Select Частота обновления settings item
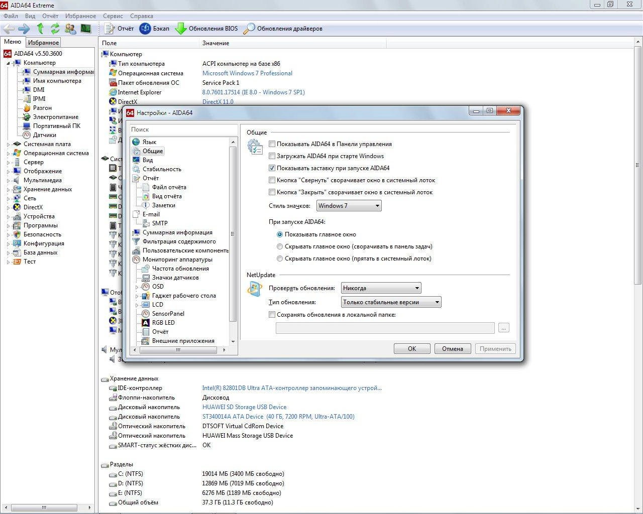The height and width of the screenshot is (514, 643). point(180,269)
